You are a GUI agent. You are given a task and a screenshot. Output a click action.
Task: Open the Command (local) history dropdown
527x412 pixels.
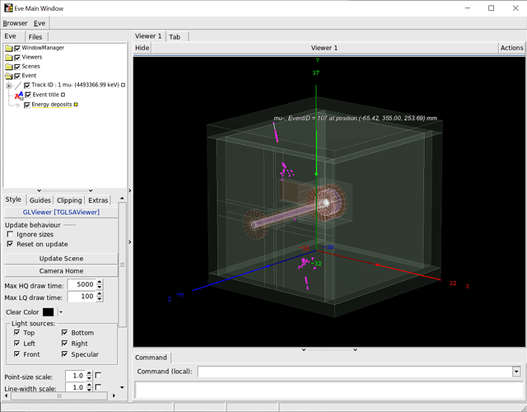tap(516, 372)
